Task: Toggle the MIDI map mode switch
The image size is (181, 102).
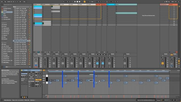Action: pyautogui.click(x=173, y=2)
